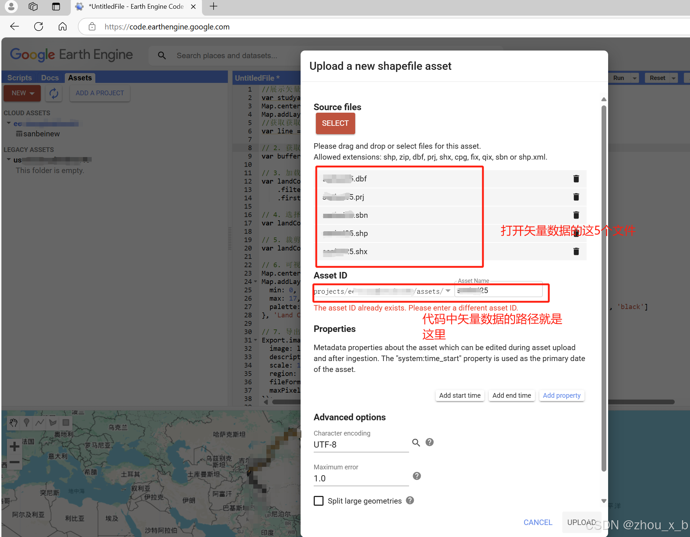Collapse the legacy assets user folder

[x=8, y=159]
